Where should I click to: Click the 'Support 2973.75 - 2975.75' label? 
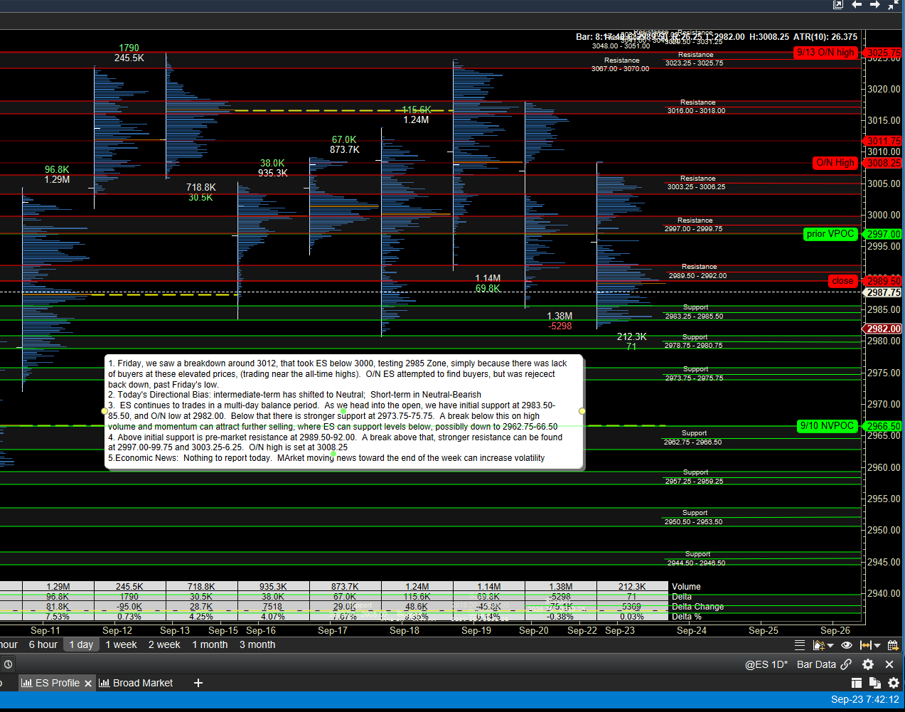(695, 373)
